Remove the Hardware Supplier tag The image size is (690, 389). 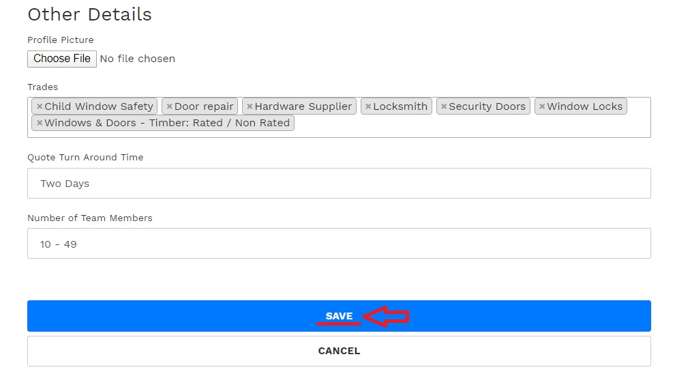[250, 106]
